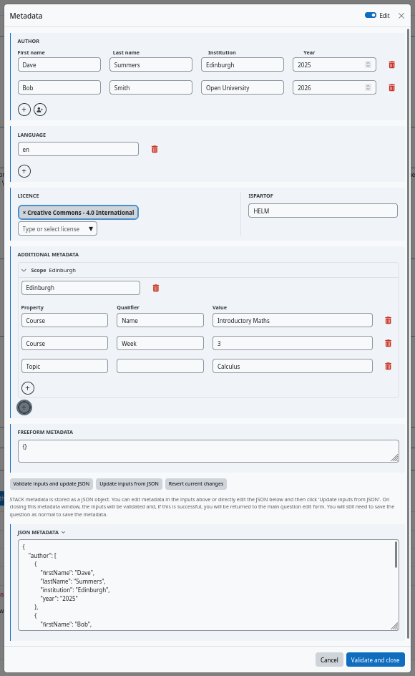Delete the 'en' language entry
415x676 pixels.
coord(155,149)
